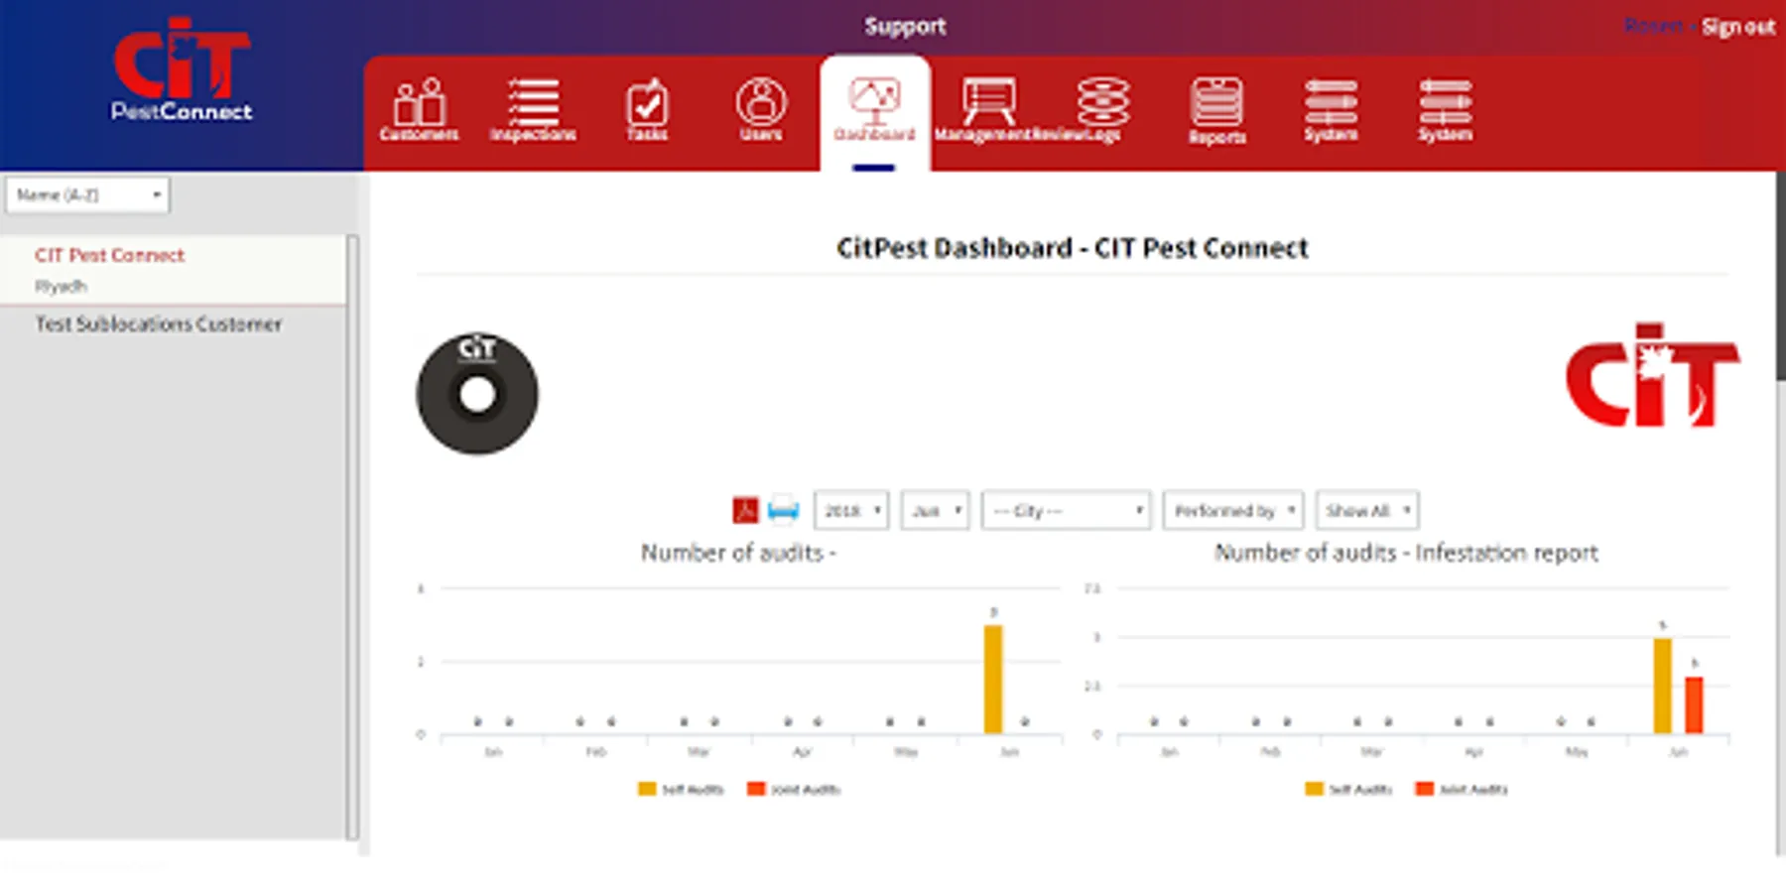Click the yellow Self Audits bar in Infestation report chart
Image resolution: width=1786 pixels, height=893 pixels.
coord(1663,686)
